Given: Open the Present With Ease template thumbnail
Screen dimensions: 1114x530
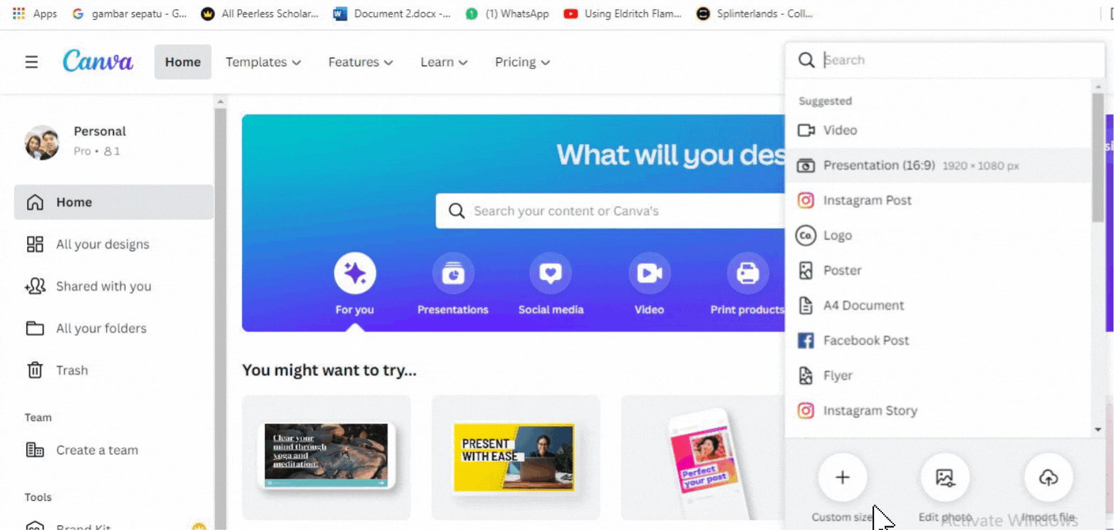Looking at the screenshot, I should click(516, 457).
